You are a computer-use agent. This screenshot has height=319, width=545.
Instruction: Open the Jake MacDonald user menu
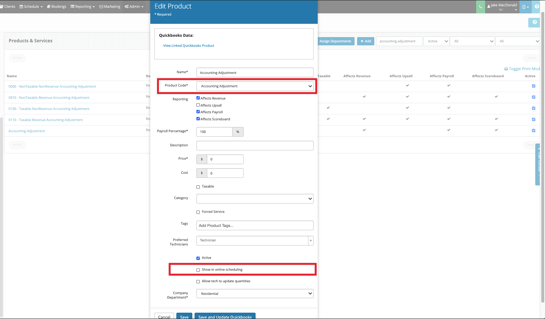pos(502,7)
